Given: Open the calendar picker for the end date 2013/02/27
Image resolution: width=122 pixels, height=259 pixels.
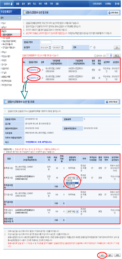Looking at the screenshot, I should [62, 47].
